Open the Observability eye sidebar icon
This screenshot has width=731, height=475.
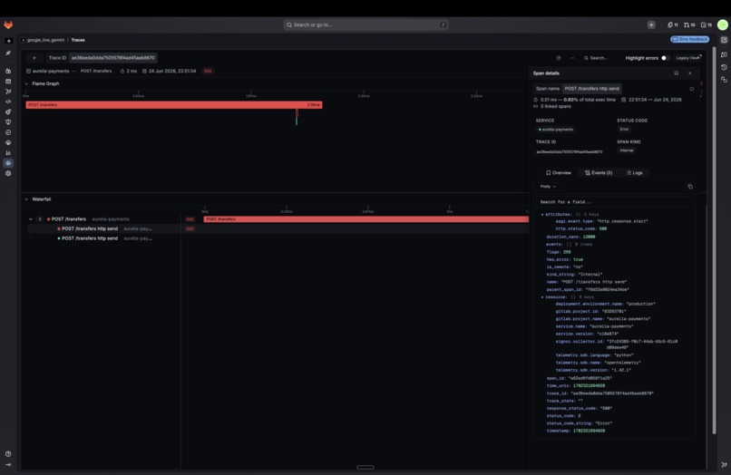8,163
